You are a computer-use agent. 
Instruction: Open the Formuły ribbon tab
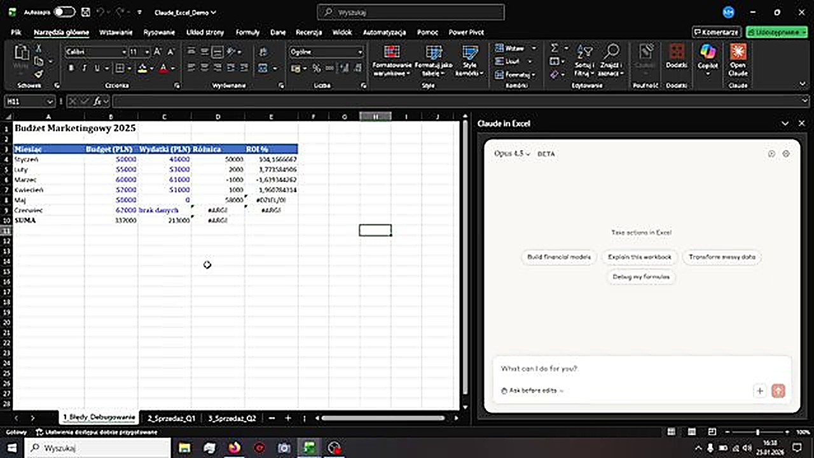[247, 32]
